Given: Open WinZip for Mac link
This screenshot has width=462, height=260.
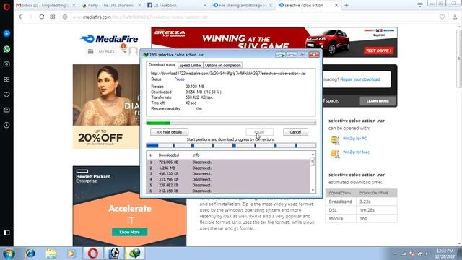Looking at the screenshot, I should [x=356, y=152].
